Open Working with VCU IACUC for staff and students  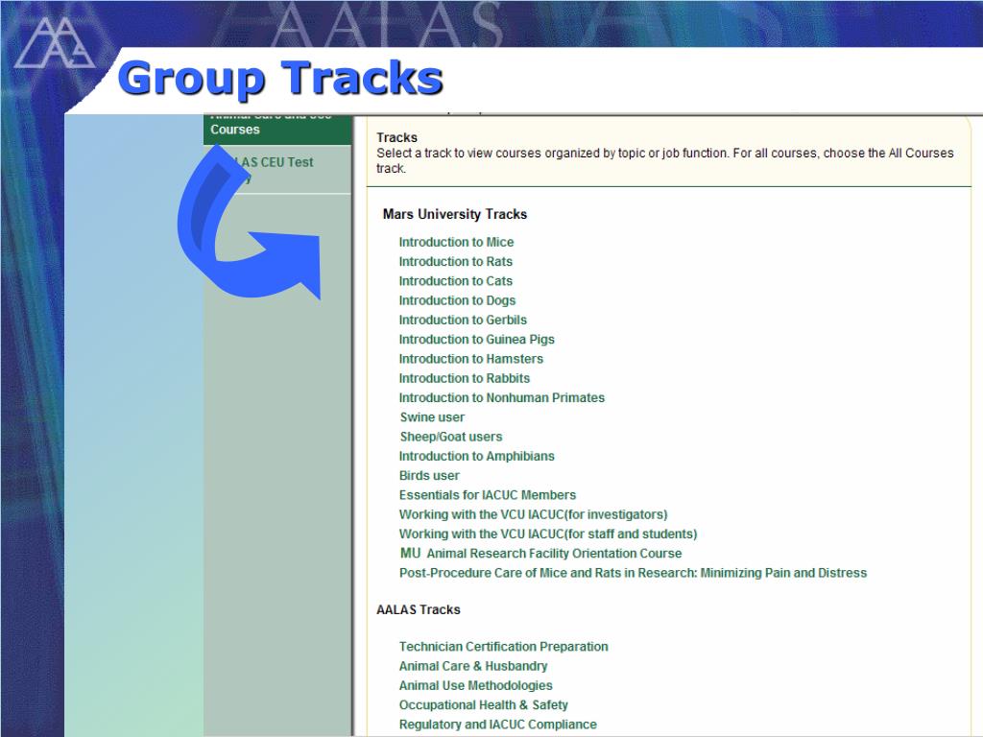click(x=548, y=534)
